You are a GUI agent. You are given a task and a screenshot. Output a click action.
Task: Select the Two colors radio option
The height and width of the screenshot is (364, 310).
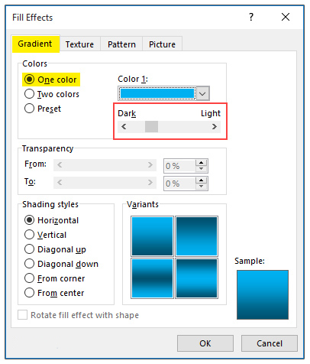tap(52, 94)
